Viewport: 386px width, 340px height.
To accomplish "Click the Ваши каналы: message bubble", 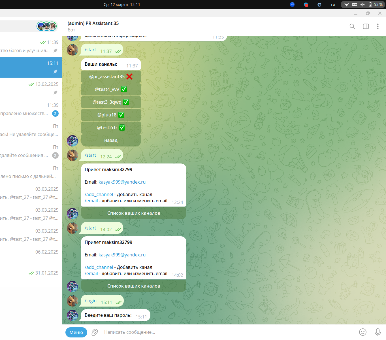I will point(111,64).
